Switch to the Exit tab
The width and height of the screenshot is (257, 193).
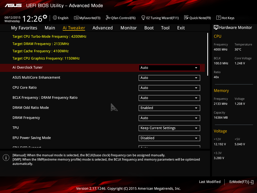coord(181,28)
